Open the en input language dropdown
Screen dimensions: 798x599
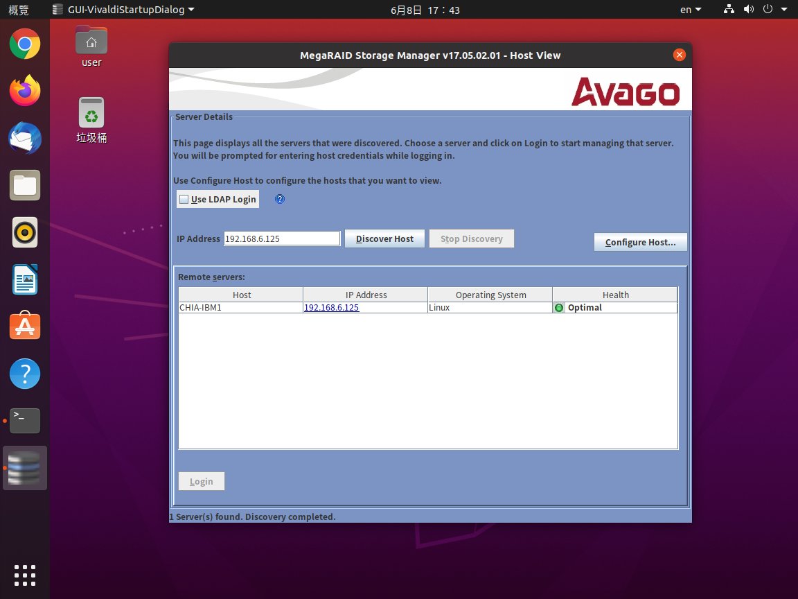[691, 10]
